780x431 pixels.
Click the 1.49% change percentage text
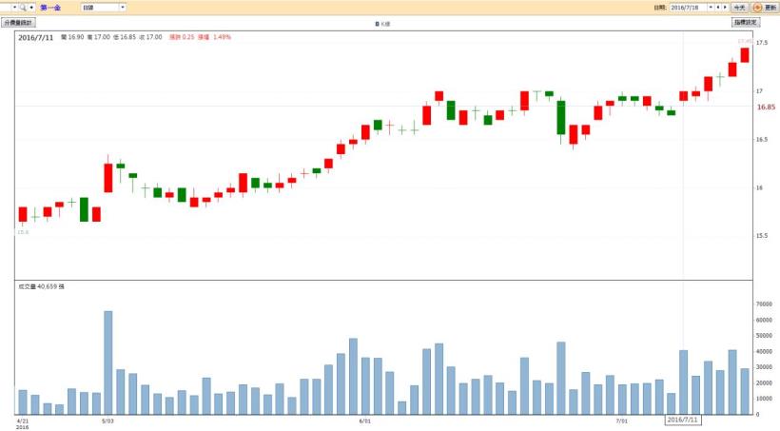pyautogui.click(x=222, y=37)
